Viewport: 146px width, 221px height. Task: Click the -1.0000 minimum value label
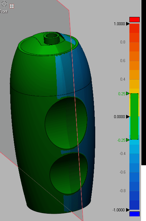click(x=119, y=210)
